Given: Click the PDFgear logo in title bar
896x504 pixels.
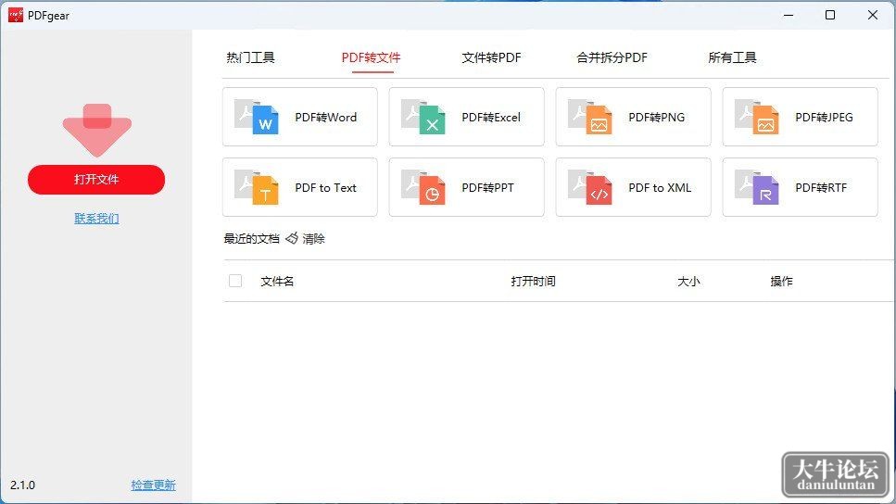Looking at the screenshot, I should (16, 15).
